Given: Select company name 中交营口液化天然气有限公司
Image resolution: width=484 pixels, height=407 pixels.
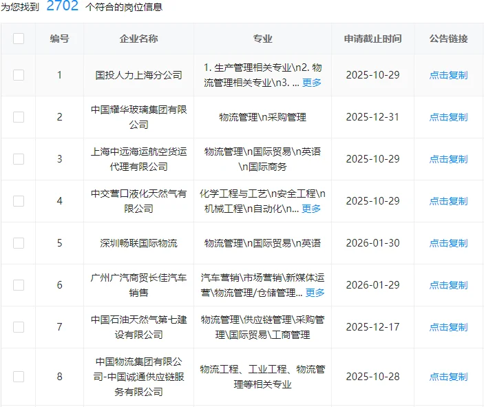Looking at the screenshot, I should pyautogui.click(x=138, y=201).
